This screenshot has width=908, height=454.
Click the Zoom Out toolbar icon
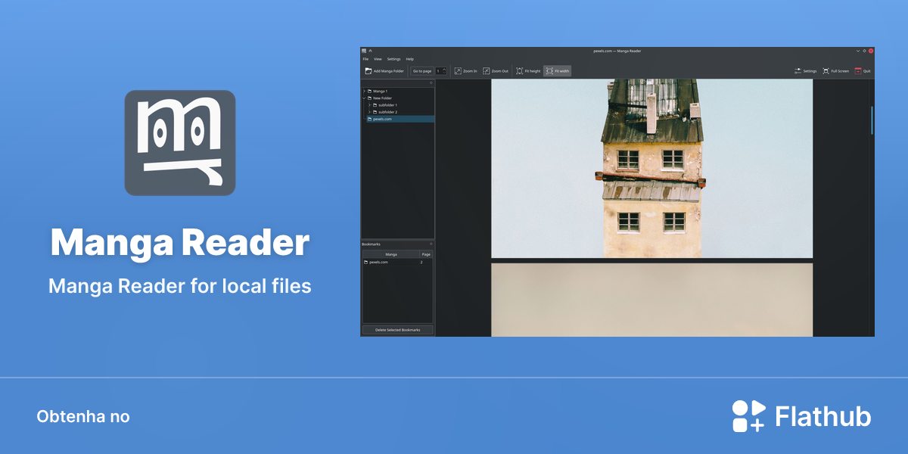tap(487, 71)
